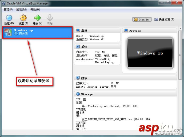Select the Windows xp VM icon in list
184x137 pixels.
[x=8, y=32]
